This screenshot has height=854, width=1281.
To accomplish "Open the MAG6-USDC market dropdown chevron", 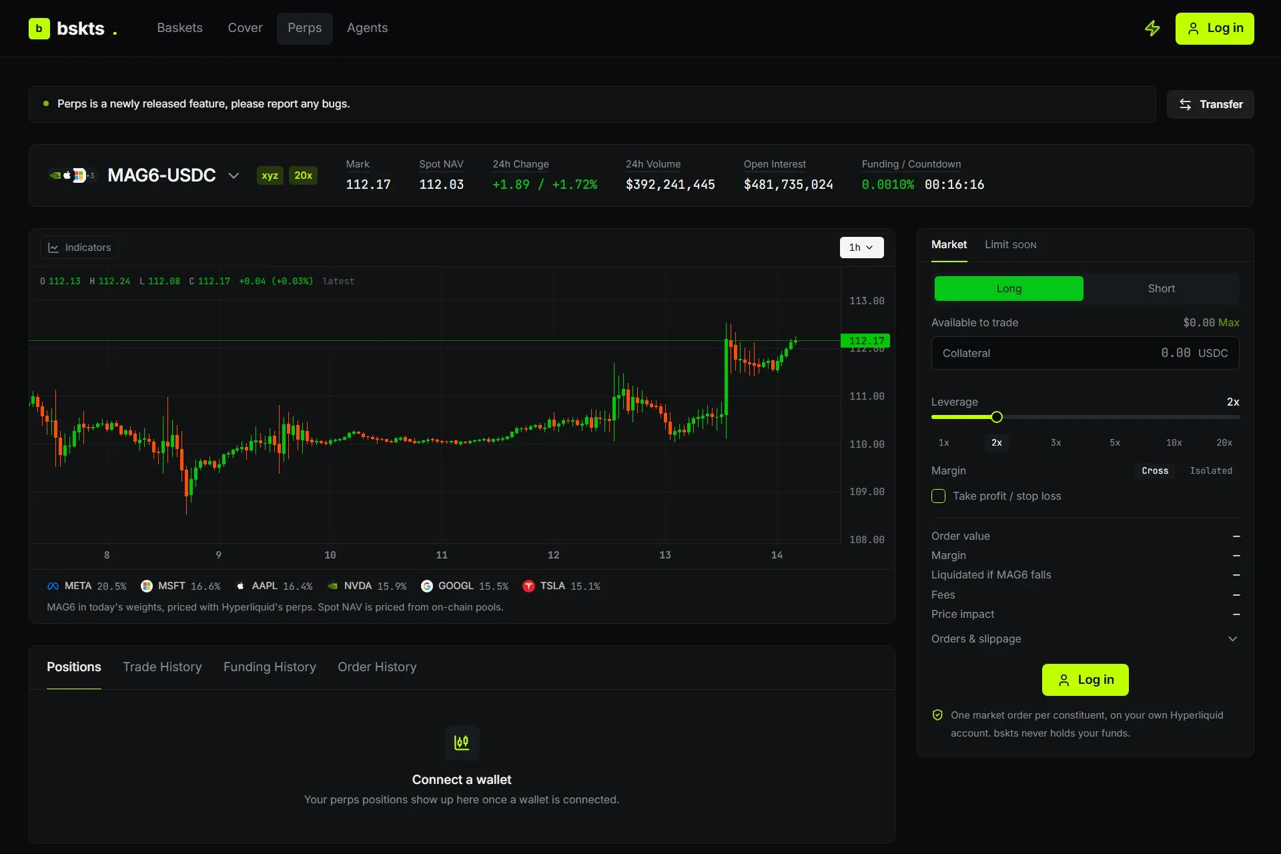I will [x=234, y=175].
